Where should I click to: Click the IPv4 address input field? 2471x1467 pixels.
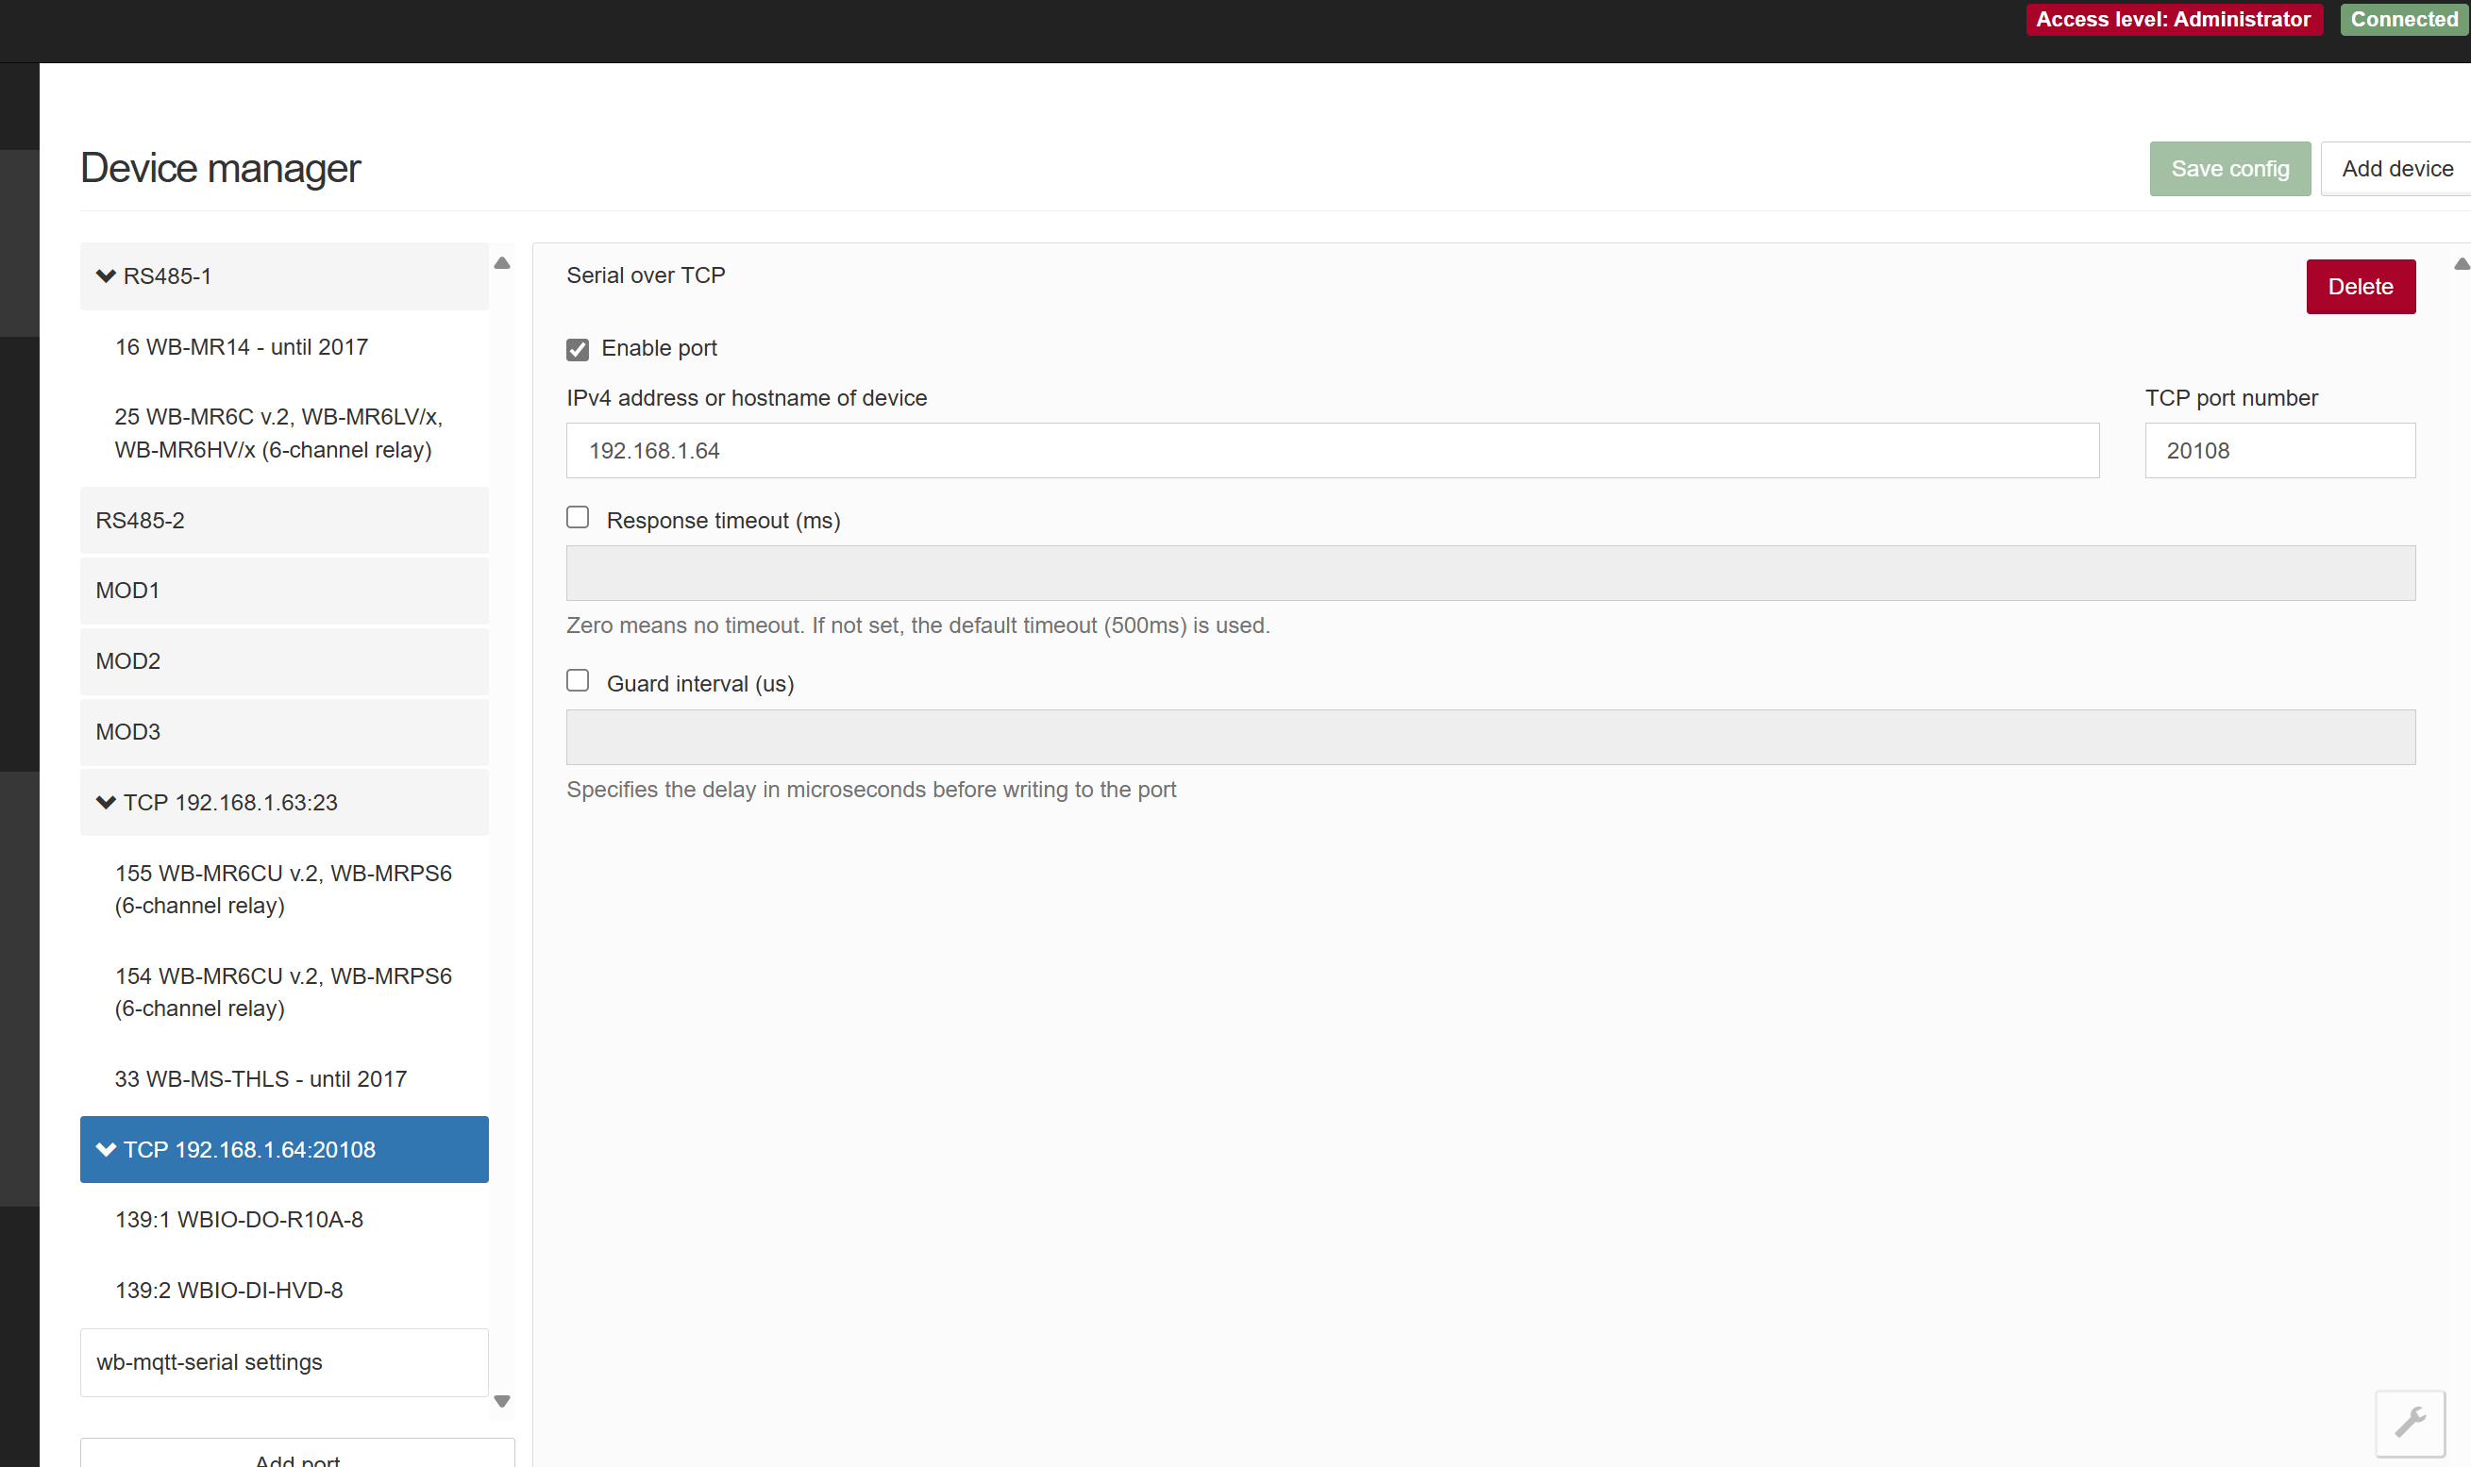pos(1331,451)
